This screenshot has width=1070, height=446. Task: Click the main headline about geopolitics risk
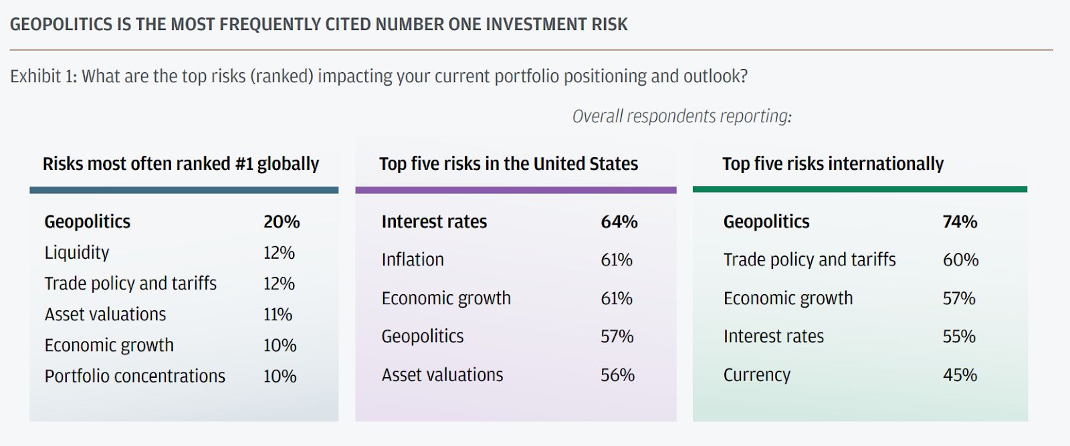(318, 25)
